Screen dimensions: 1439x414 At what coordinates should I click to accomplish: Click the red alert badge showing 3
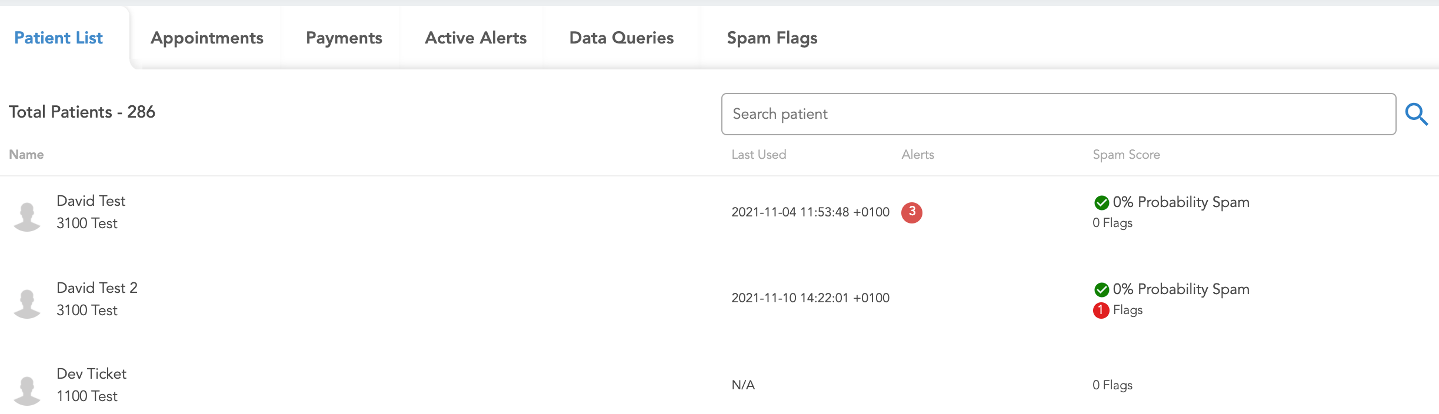click(912, 212)
